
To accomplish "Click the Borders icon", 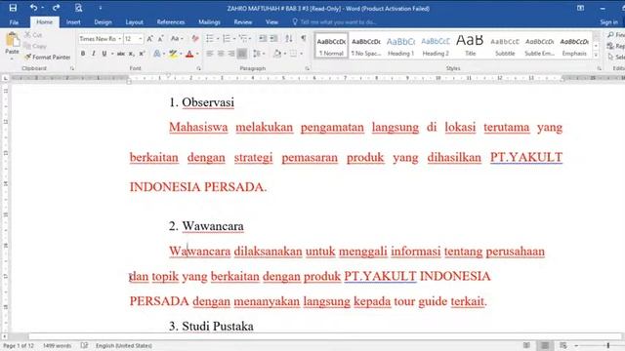I will pos(293,54).
